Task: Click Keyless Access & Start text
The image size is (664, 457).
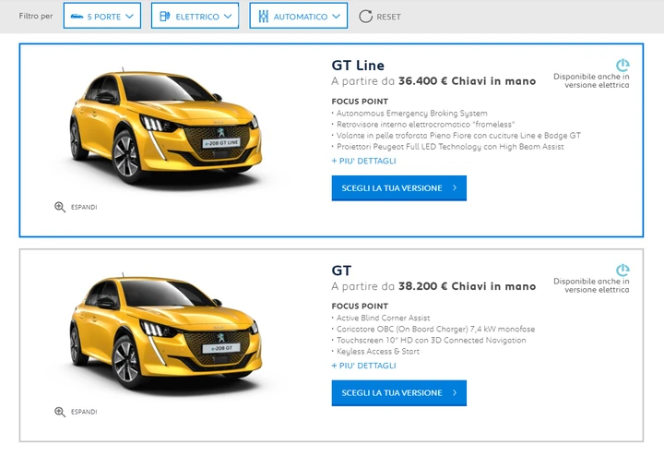Action: click(x=378, y=351)
